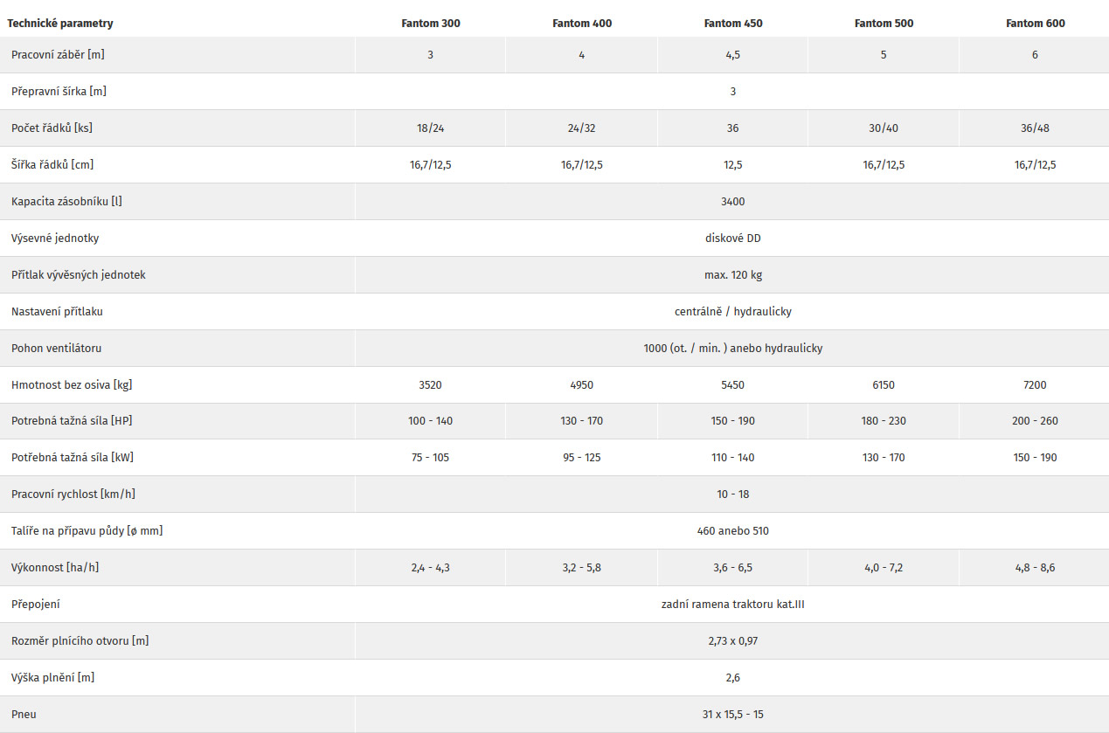Select the 100 - 140 HP cell
The width and height of the screenshot is (1109, 733).
430,422
